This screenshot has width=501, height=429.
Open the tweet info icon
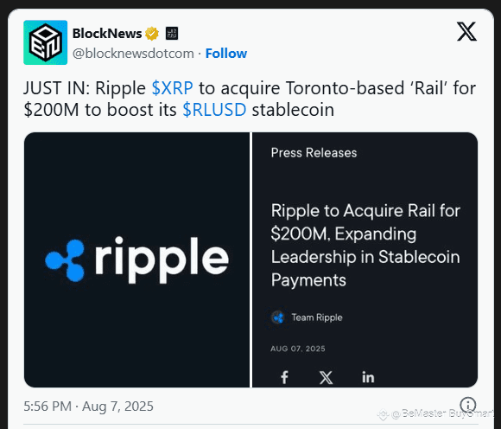click(x=468, y=405)
